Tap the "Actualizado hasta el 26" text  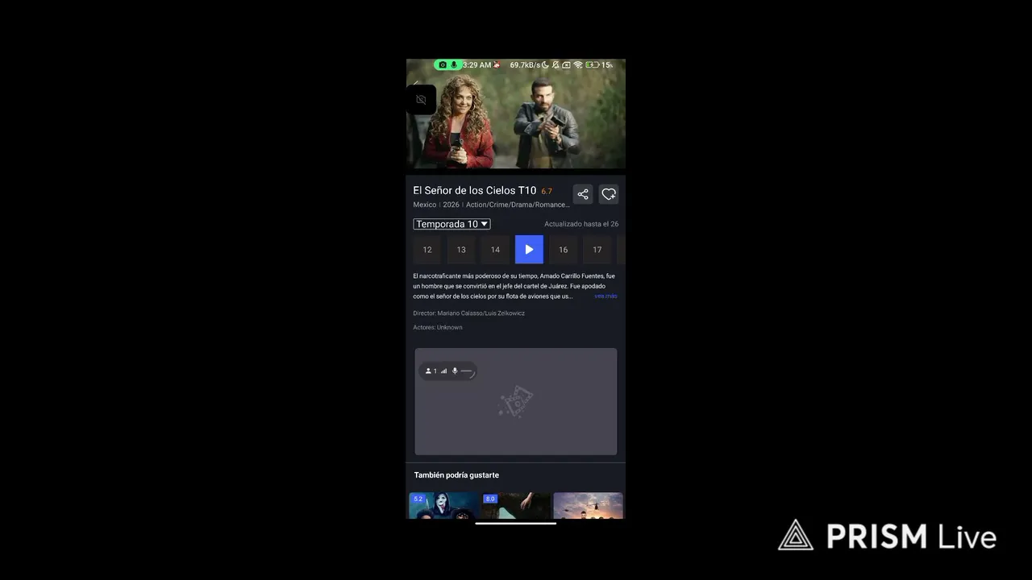coord(581,224)
